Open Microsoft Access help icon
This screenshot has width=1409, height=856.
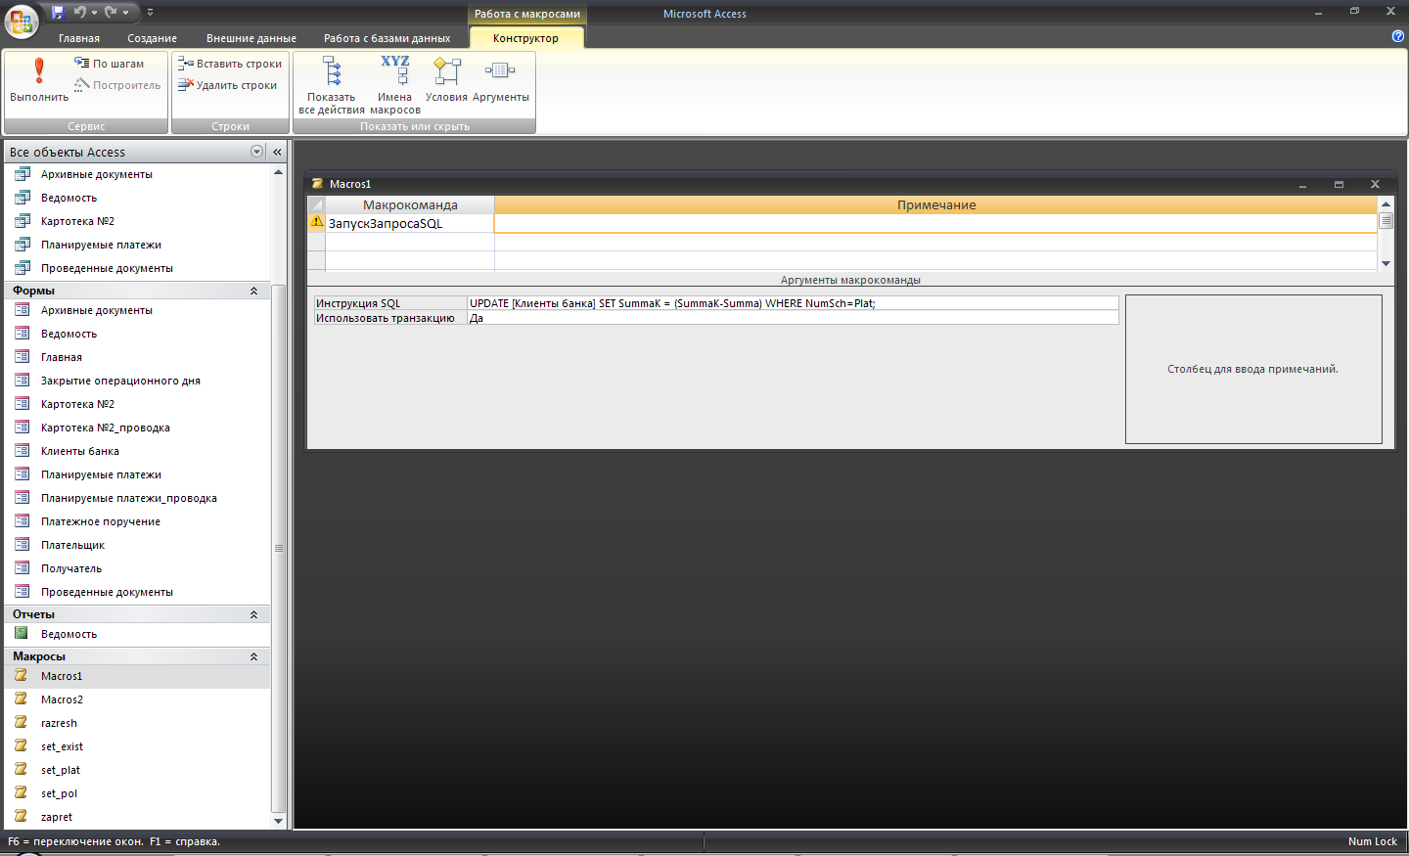tap(1397, 36)
